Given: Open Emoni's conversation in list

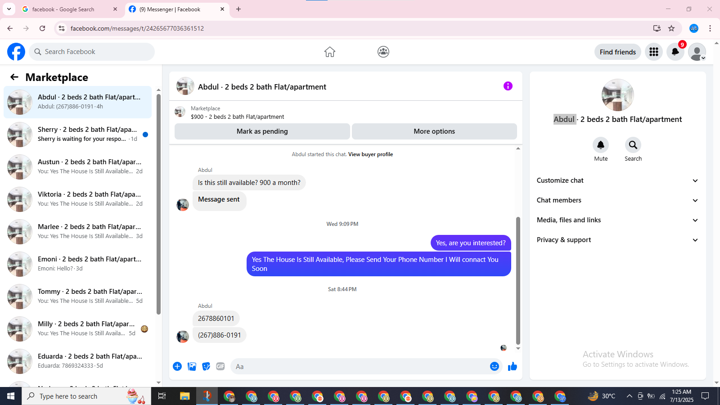Looking at the screenshot, I should tap(77, 264).
